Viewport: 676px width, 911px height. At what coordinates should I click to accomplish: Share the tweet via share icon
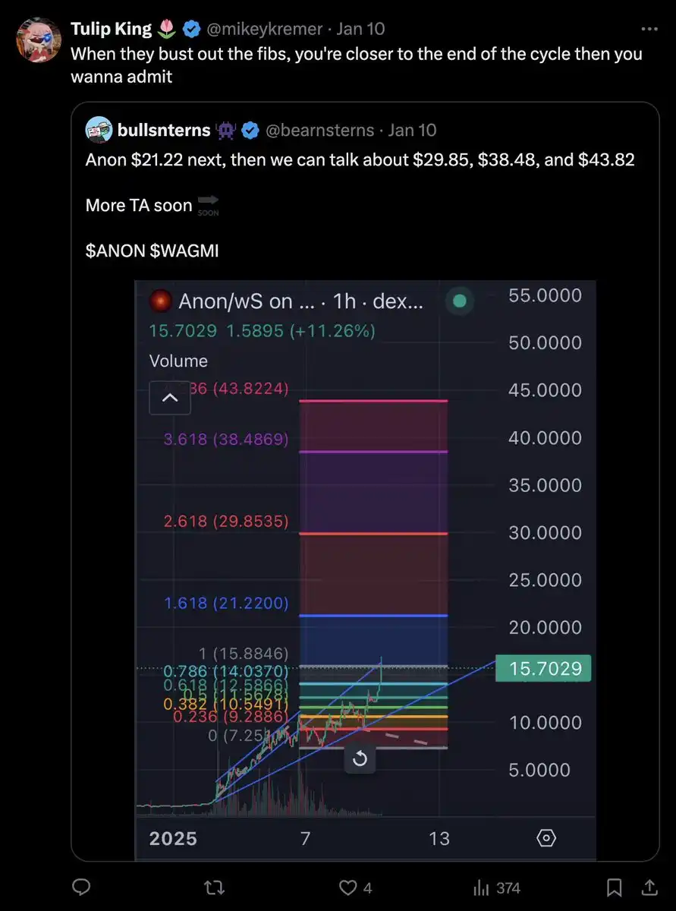[650, 887]
